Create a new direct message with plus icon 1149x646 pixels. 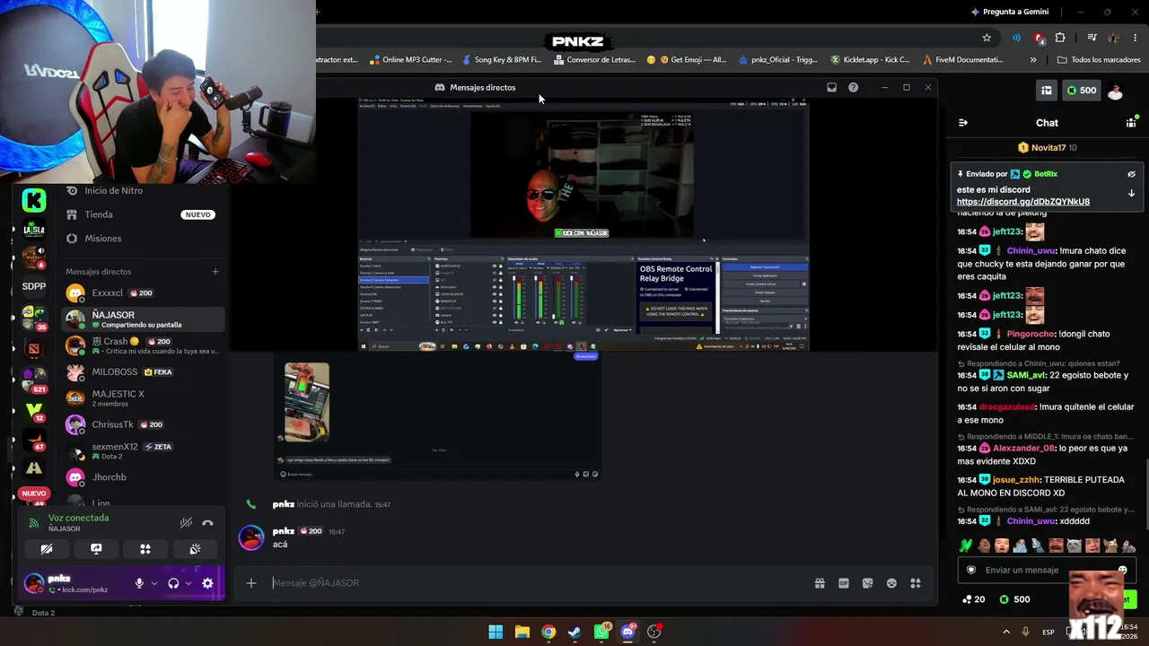point(215,272)
